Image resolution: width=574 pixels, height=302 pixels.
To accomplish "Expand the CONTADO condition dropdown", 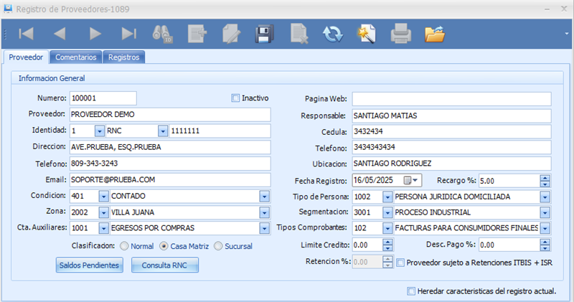I will pyautogui.click(x=263, y=196).
